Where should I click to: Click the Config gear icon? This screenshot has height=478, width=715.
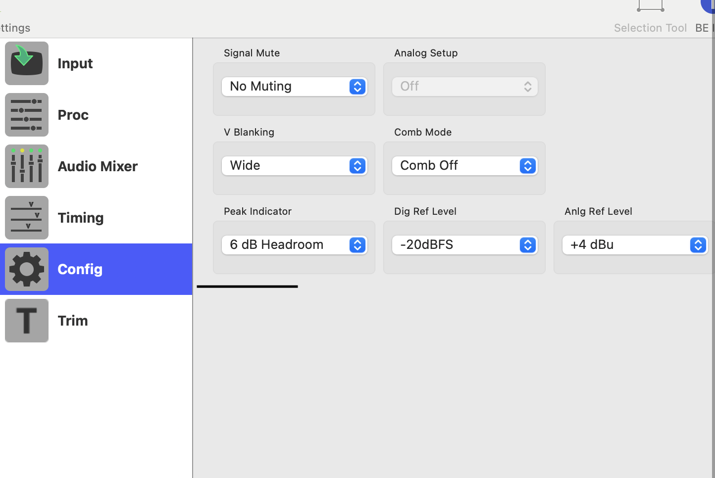pos(27,269)
